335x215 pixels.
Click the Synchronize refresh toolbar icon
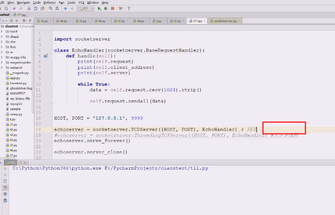tap(6, 9)
